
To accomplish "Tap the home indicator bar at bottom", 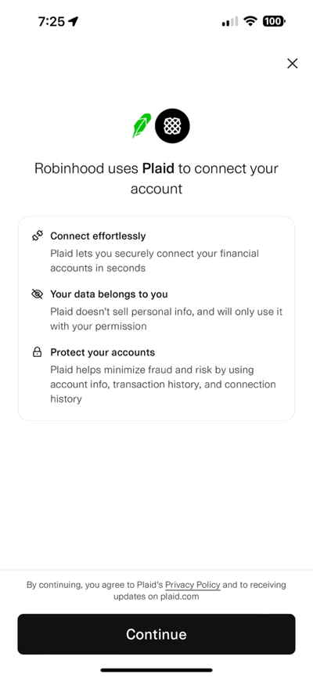I will (x=156, y=670).
